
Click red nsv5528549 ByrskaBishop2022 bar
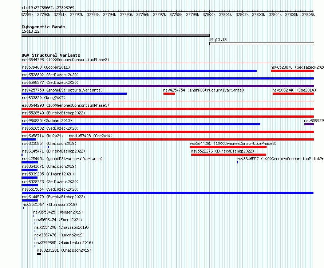(x=167, y=117)
